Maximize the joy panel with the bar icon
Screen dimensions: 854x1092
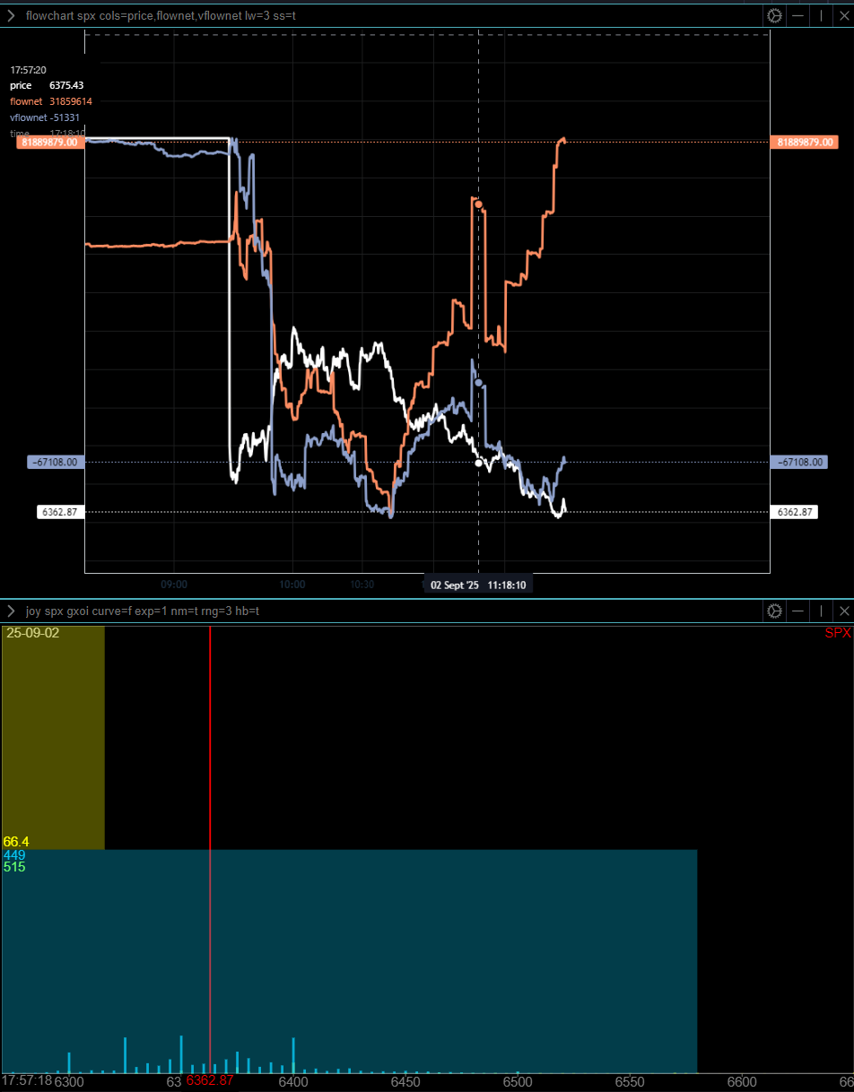[821, 611]
